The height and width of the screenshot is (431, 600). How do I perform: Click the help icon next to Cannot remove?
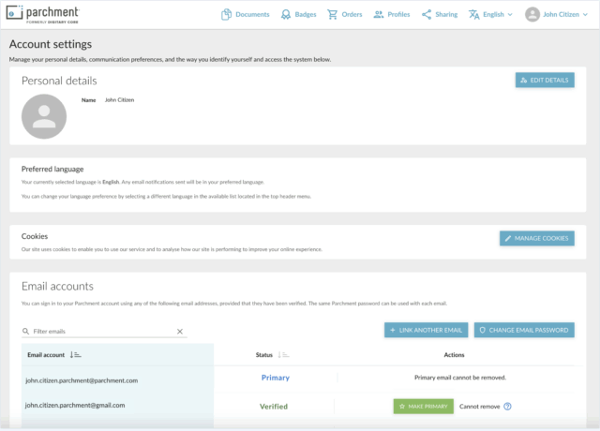[x=507, y=406]
